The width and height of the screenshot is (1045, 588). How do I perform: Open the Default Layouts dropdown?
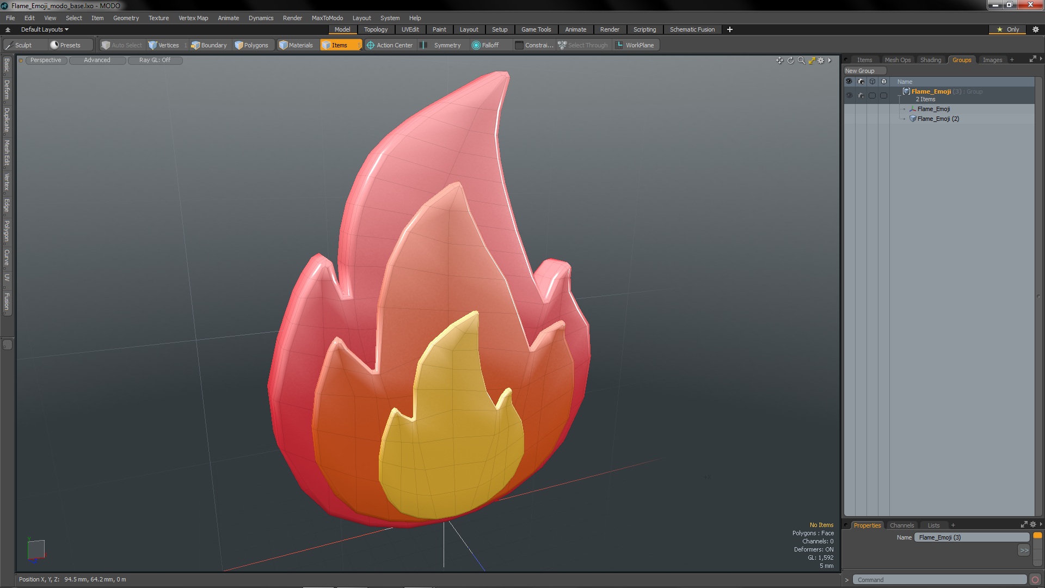[45, 29]
